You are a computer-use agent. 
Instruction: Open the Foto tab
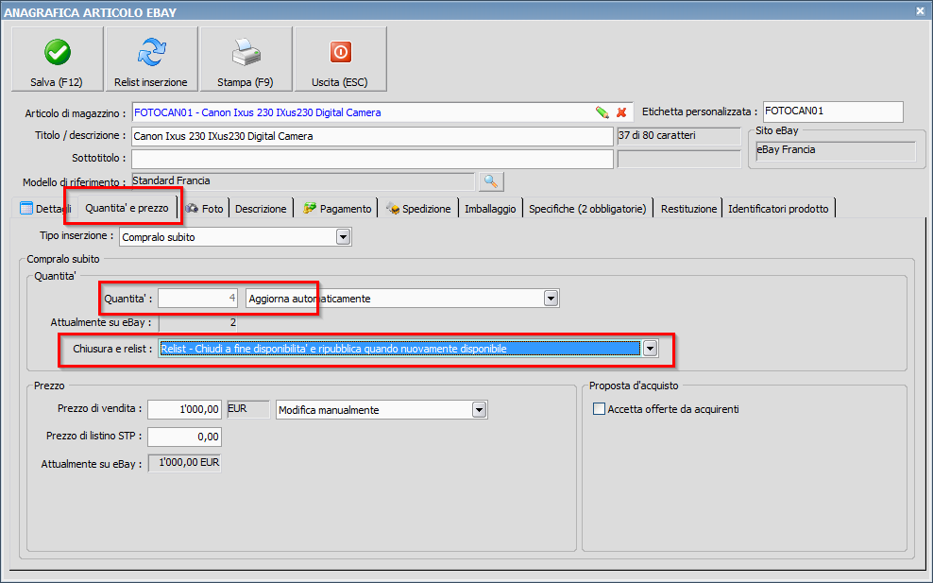pyautogui.click(x=204, y=209)
